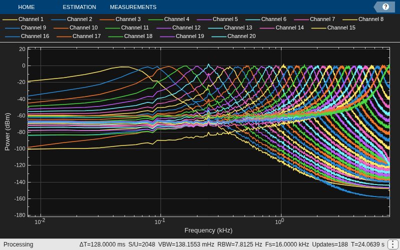Image resolution: width=400 pixels, height=250 pixels.
Task: Toggle Channel 13 legend entry
Action: tap(230, 27)
